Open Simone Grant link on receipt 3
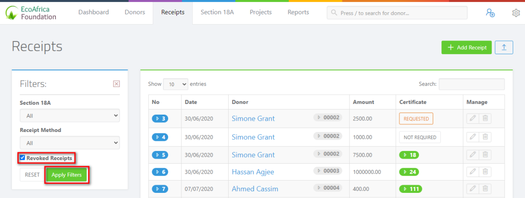 [253, 119]
